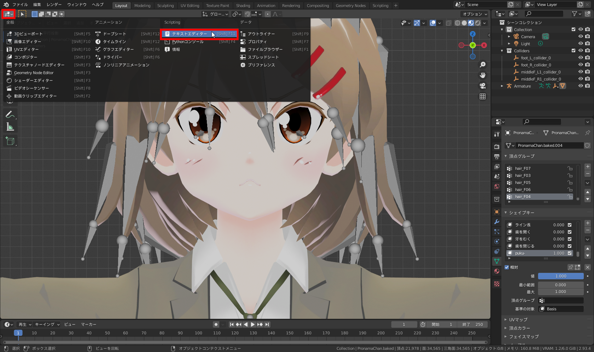The image size is (594, 352).
Task: Switch to the Shading workspace tab
Action: point(243,5)
